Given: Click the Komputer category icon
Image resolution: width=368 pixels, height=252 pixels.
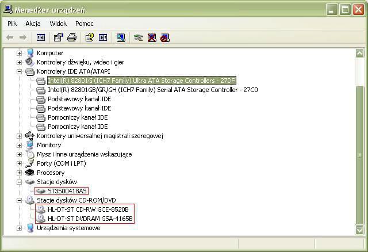Looking at the screenshot, I should click(30, 53).
